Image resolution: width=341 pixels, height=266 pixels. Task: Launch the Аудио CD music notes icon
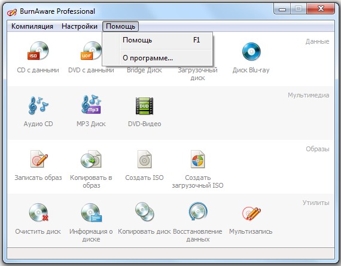(38, 105)
